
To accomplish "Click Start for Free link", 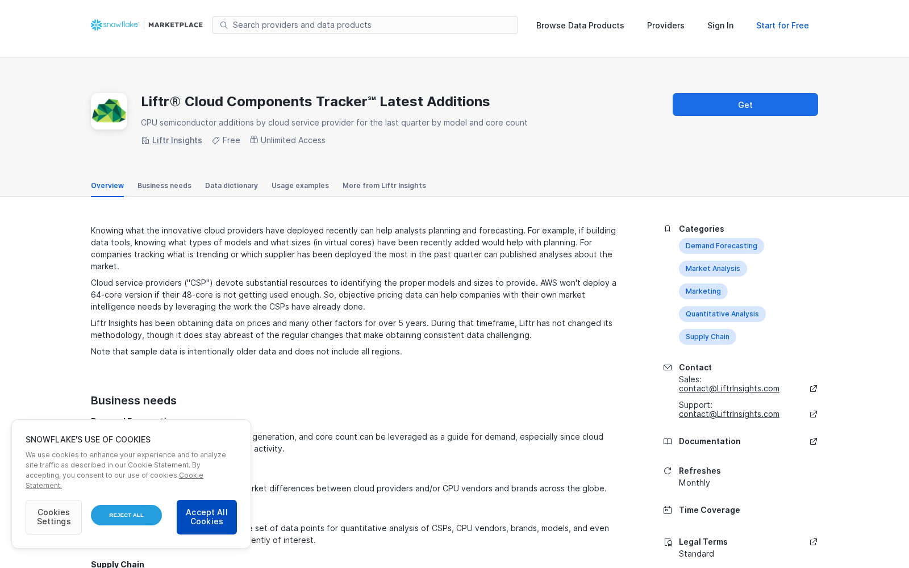I will (x=782, y=26).
